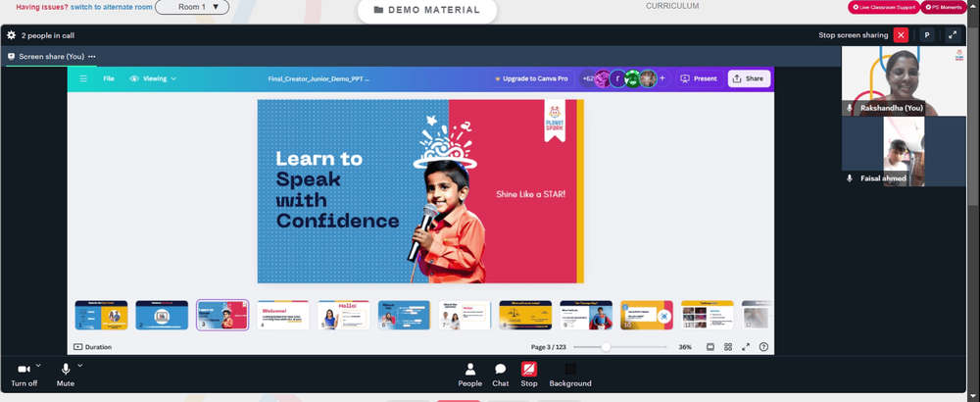980x402 pixels.
Task: Click switch to alternate room link
Action: (110, 7)
